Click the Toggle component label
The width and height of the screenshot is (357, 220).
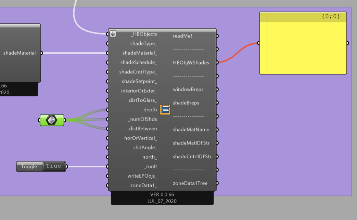click(29, 166)
